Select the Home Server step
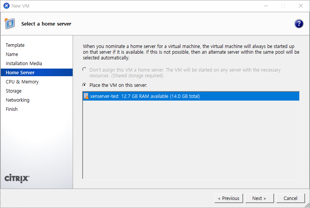The image size is (310, 208). click(37, 72)
